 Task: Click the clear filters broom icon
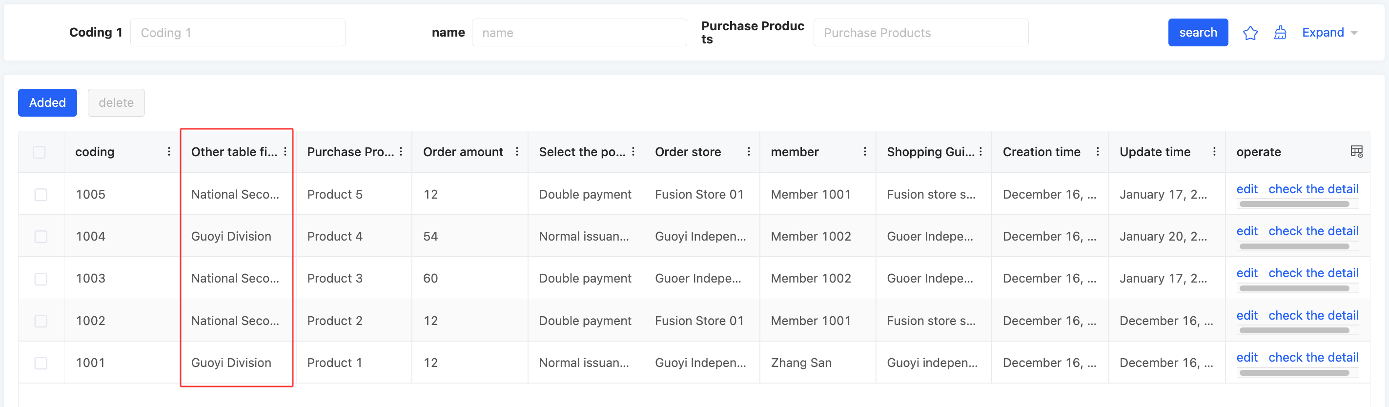pos(1280,33)
